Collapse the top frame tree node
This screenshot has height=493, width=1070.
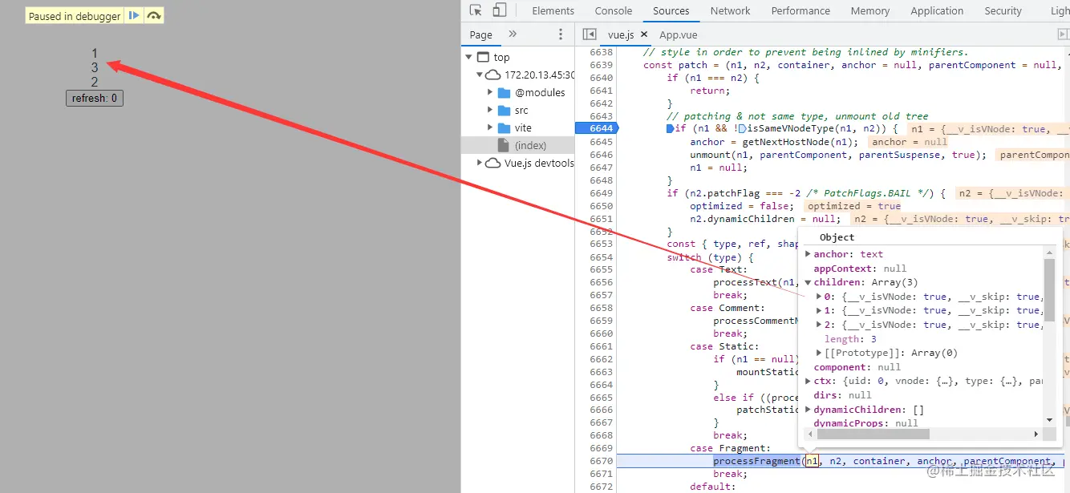point(468,57)
